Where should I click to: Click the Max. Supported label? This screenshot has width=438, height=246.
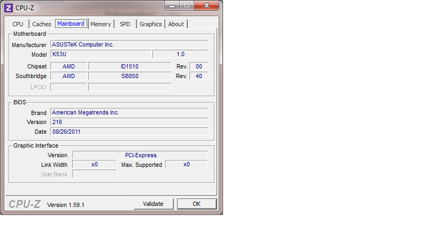click(x=142, y=165)
